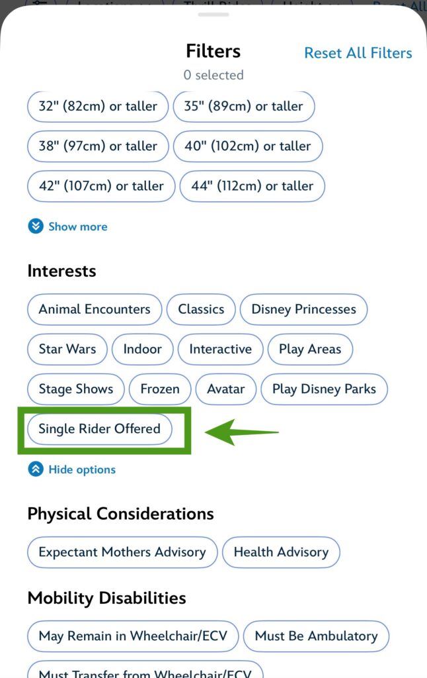The width and height of the screenshot is (427, 678).
Task: Toggle the Animal Encounters chip
Action: 95,309
